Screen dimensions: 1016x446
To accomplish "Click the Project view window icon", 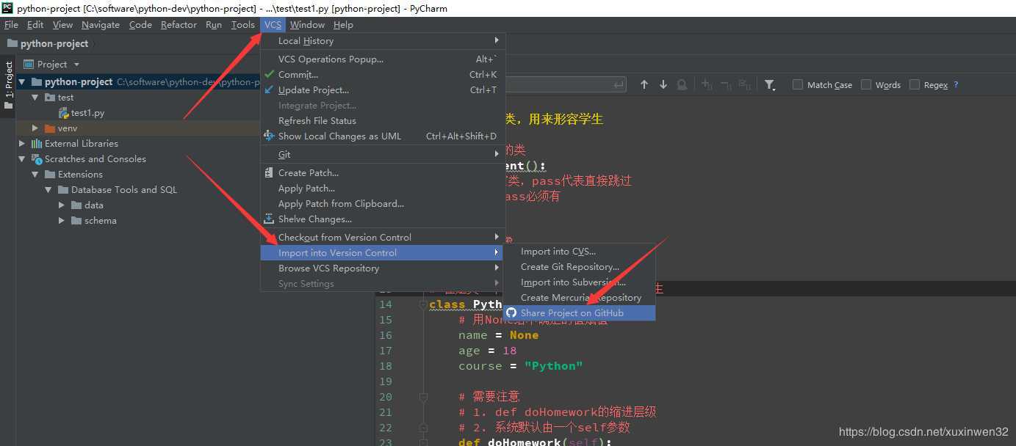I will tap(29, 65).
